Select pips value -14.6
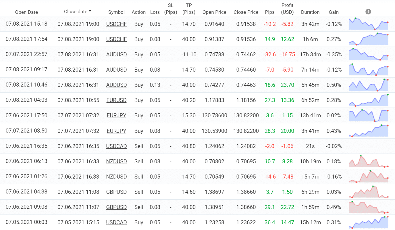395x230 pixels. [270, 177]
